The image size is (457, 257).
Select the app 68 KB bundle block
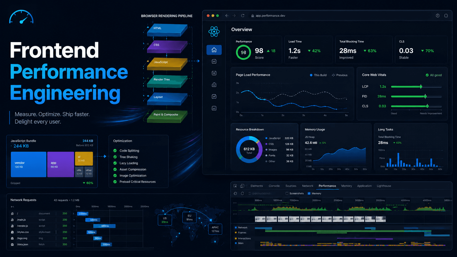point(60,164)
